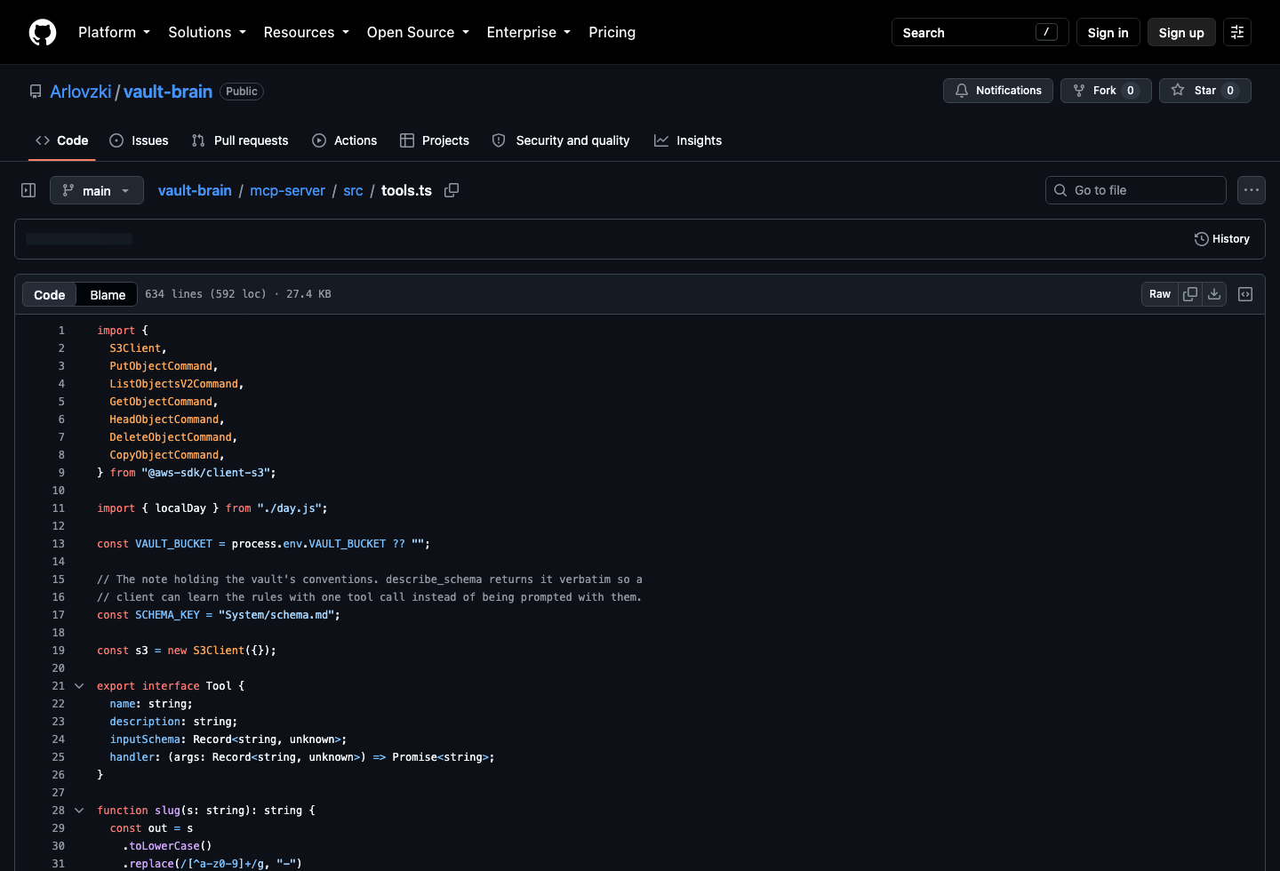Image resolution: width=1280 pixels, height=871 pixels.
Task: Open header appearance settings icon
Action: [1237, 32]
